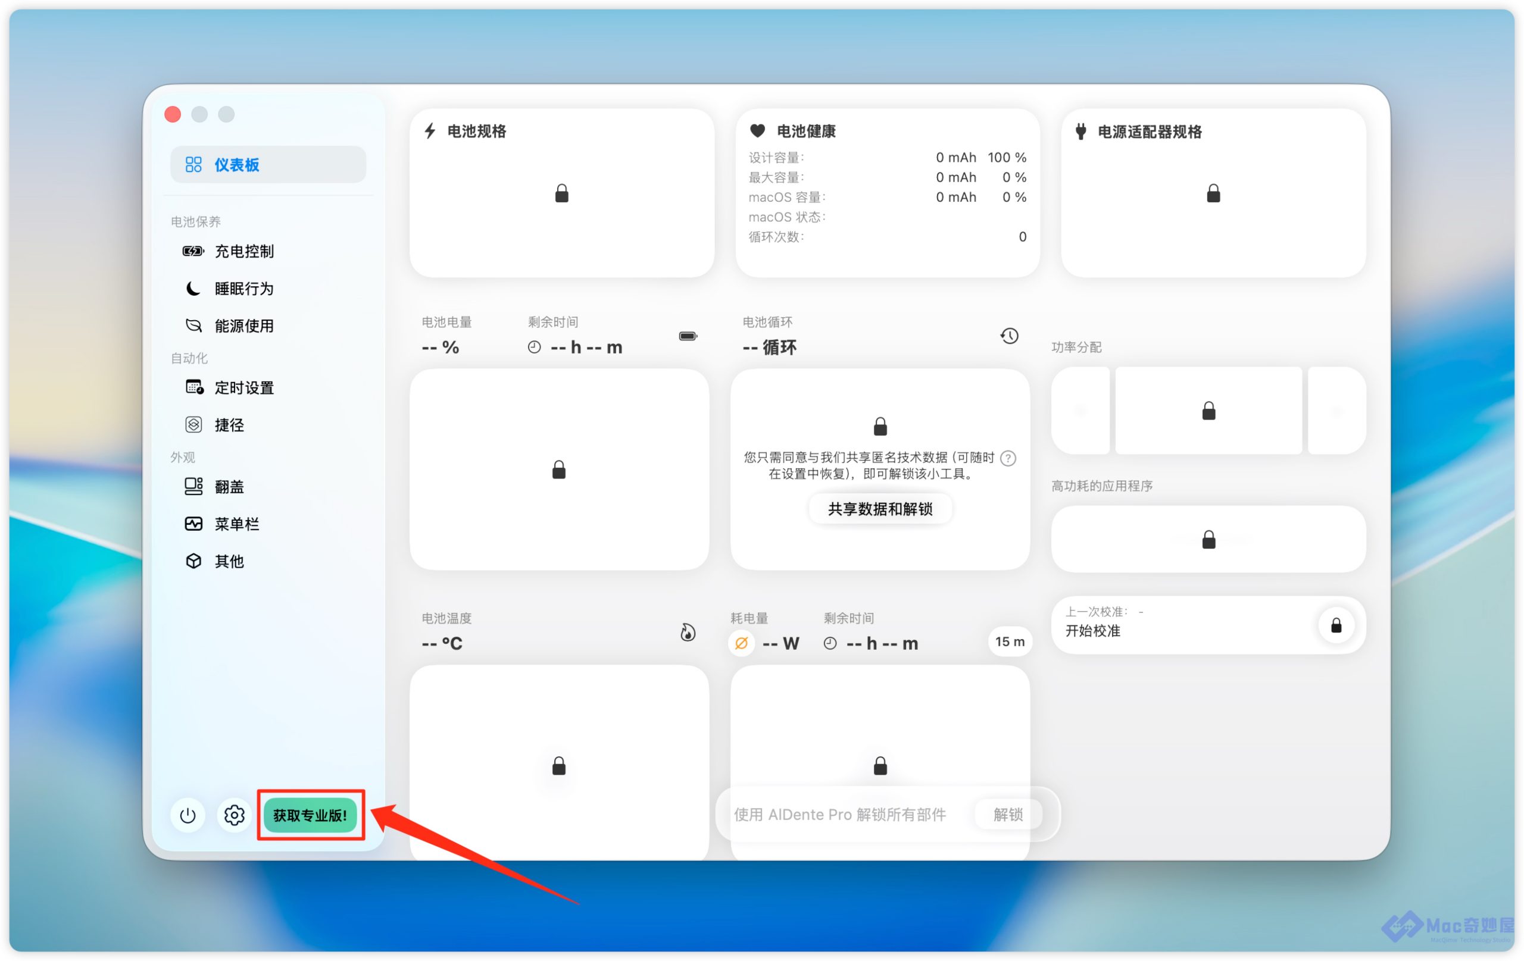The height and width of the screenshot is (961, 1524).
Task: Click the 共享数据和解锁 button
Action: click(x=880, y=509)
